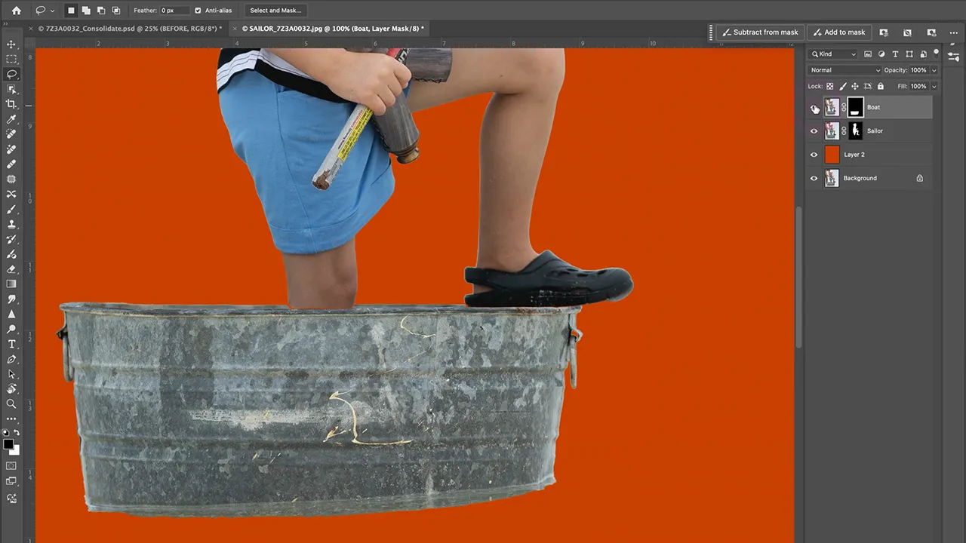
Task: Select the Boat layer mask thumbnail
Action: click(855, 107)
